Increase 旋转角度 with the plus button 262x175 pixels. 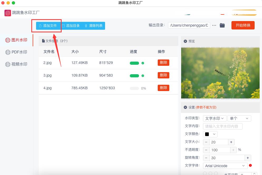[248, 158]
